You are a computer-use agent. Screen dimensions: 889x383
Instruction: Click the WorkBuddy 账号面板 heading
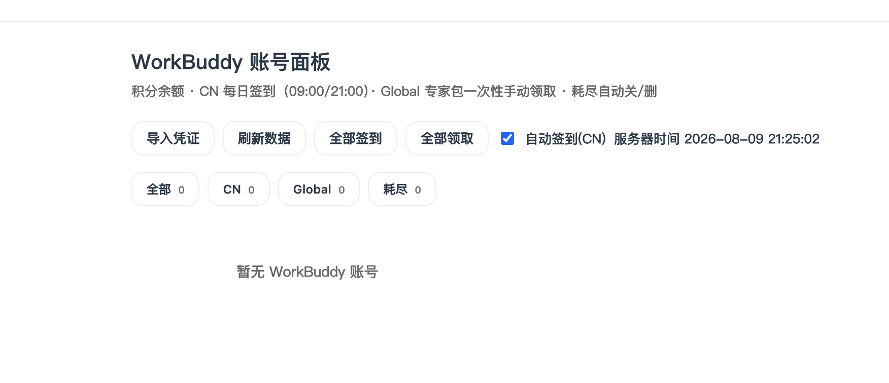coord(231,62)
